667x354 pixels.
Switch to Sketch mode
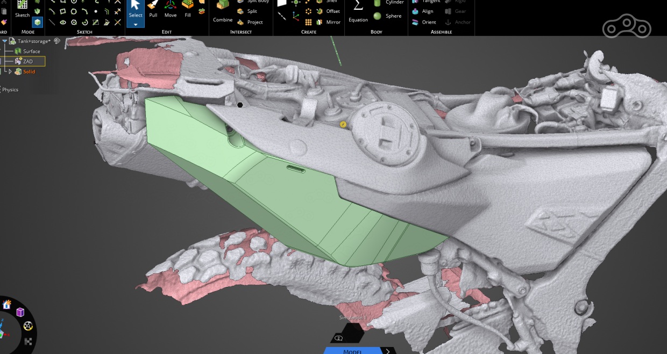[23, 9]
